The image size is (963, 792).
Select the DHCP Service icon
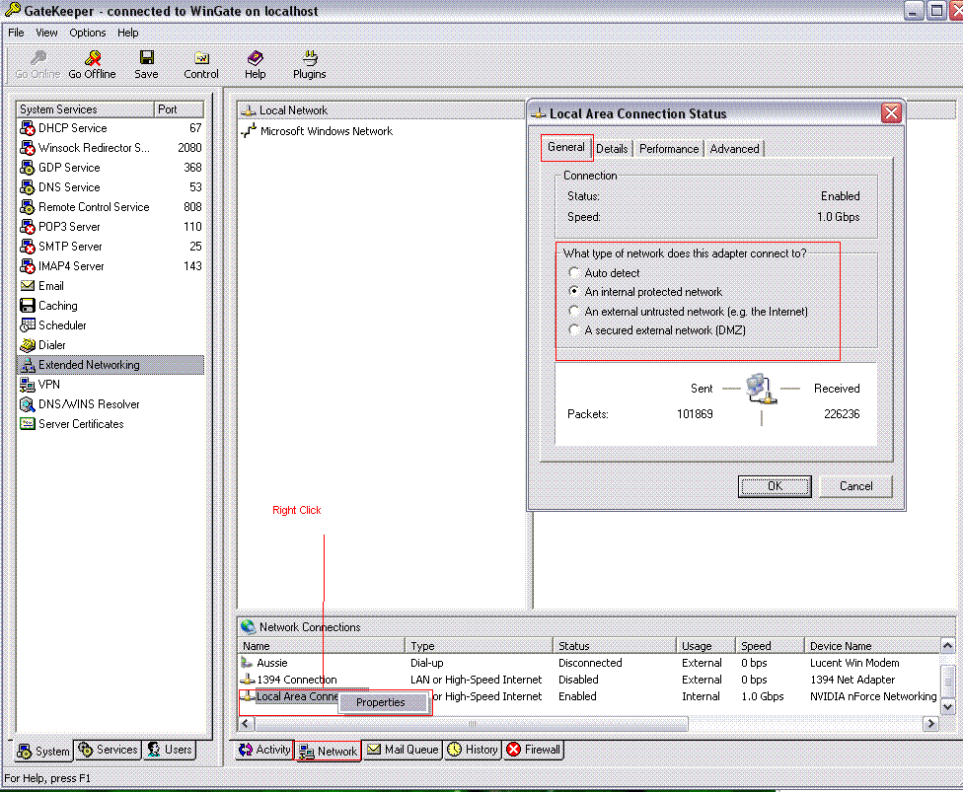27,128
